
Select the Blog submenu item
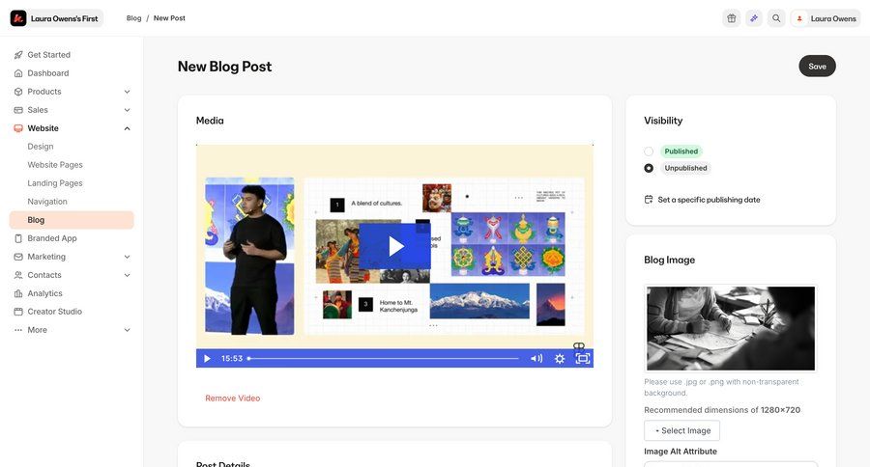click(x=72, y=220)
